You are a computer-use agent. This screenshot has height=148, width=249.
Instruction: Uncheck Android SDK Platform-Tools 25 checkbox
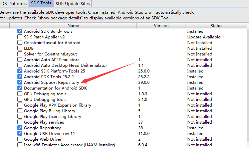point(20,71)
